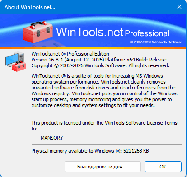Screen dimensions: 187x177
Task: Click the OK button
Action: click(x=163, y=167)
